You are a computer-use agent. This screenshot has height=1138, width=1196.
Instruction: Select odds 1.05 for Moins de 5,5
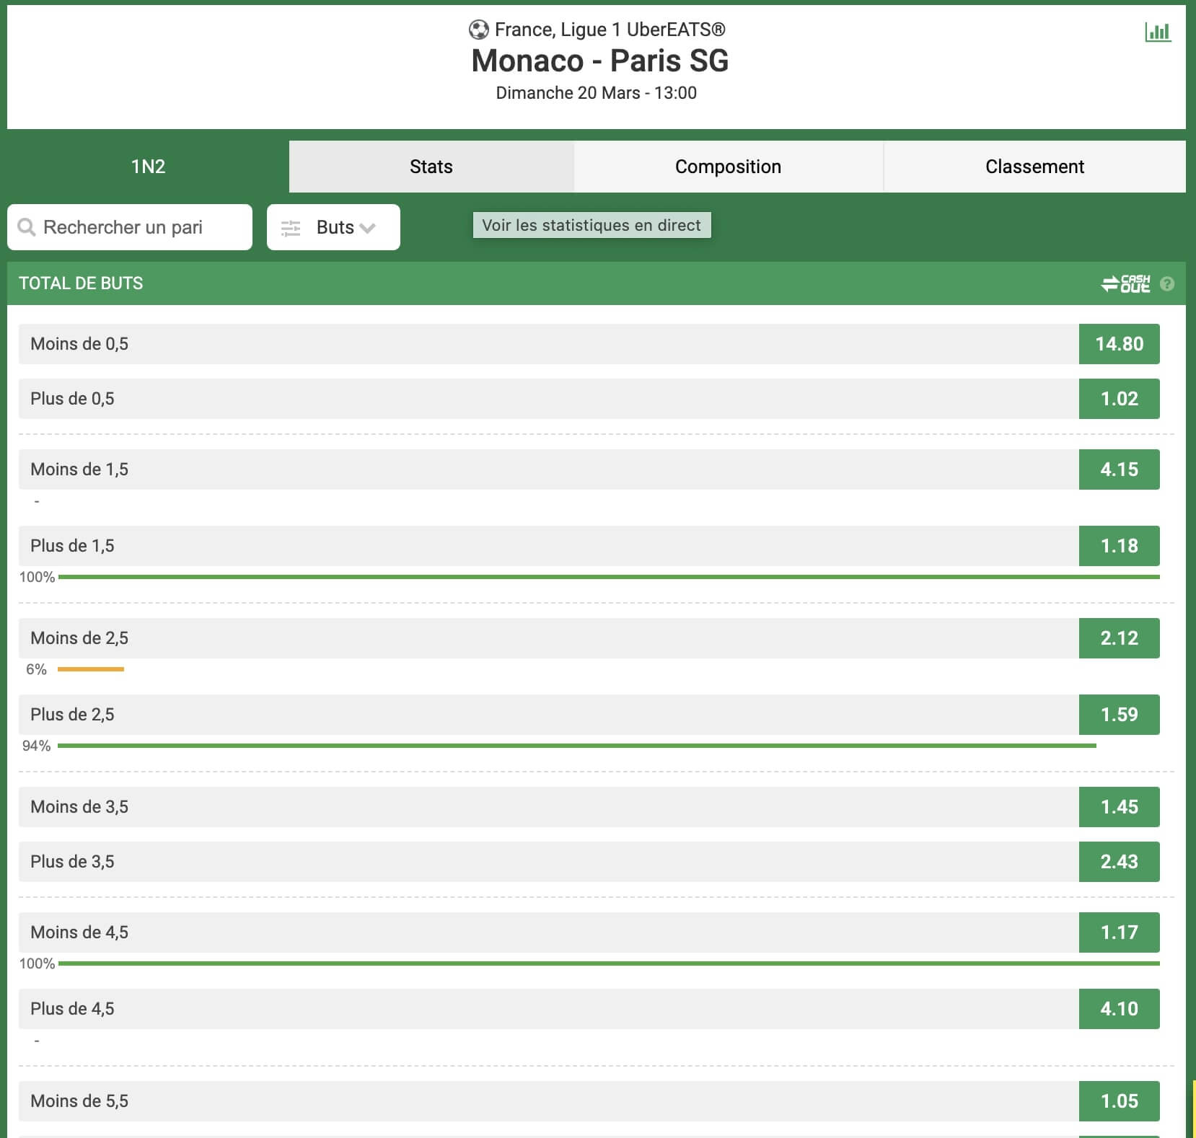[x=1119, y=1101]
